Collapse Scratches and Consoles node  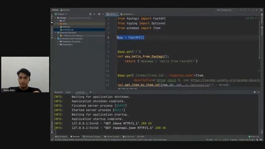55,38
